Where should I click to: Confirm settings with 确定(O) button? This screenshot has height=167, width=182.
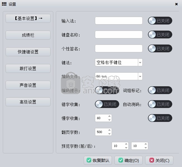click(x=128, y=160)
